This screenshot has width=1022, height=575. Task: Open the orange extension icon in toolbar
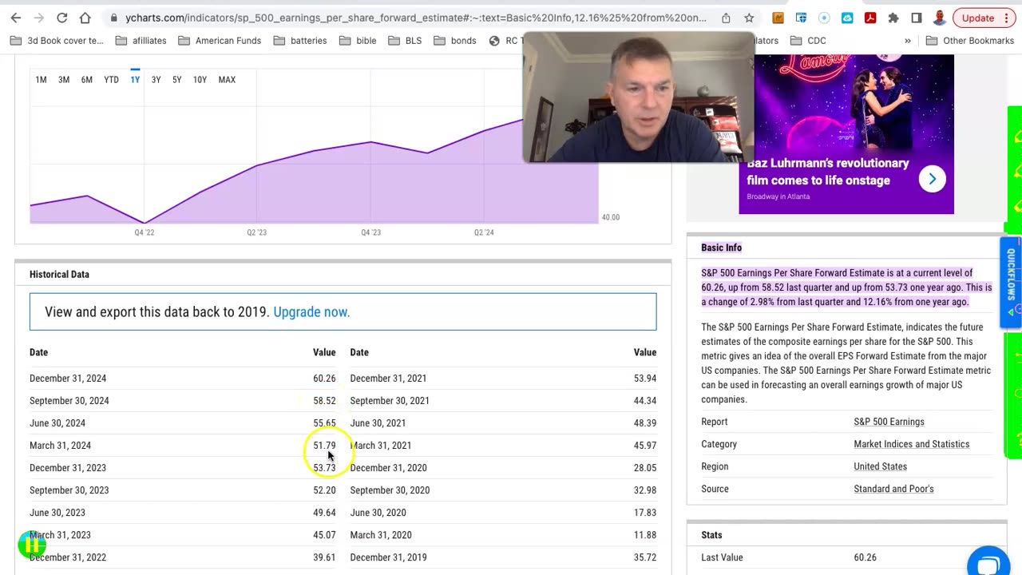click(x=778, y=18)
